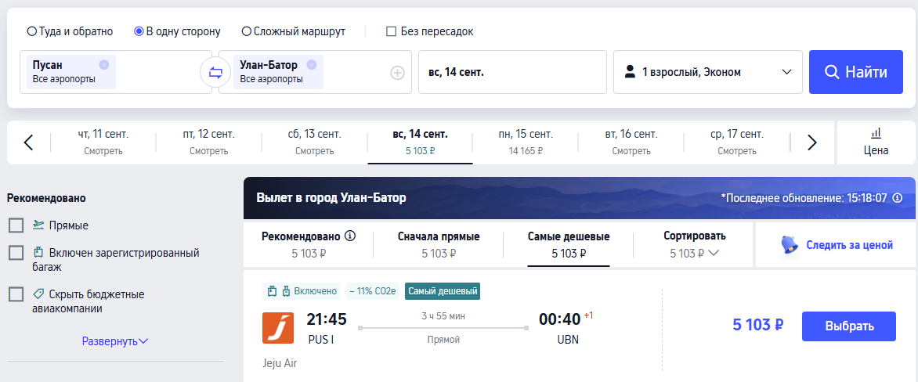Check the Прямые flights filter
Screen dimensions: 918x382
[x=16, y=225]
